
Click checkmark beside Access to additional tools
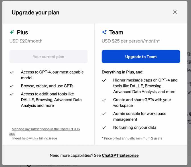pyautogui.click(x=12, y=94)
